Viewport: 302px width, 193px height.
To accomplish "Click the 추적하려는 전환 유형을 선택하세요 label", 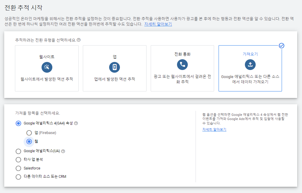I will [x=46, y=40].
